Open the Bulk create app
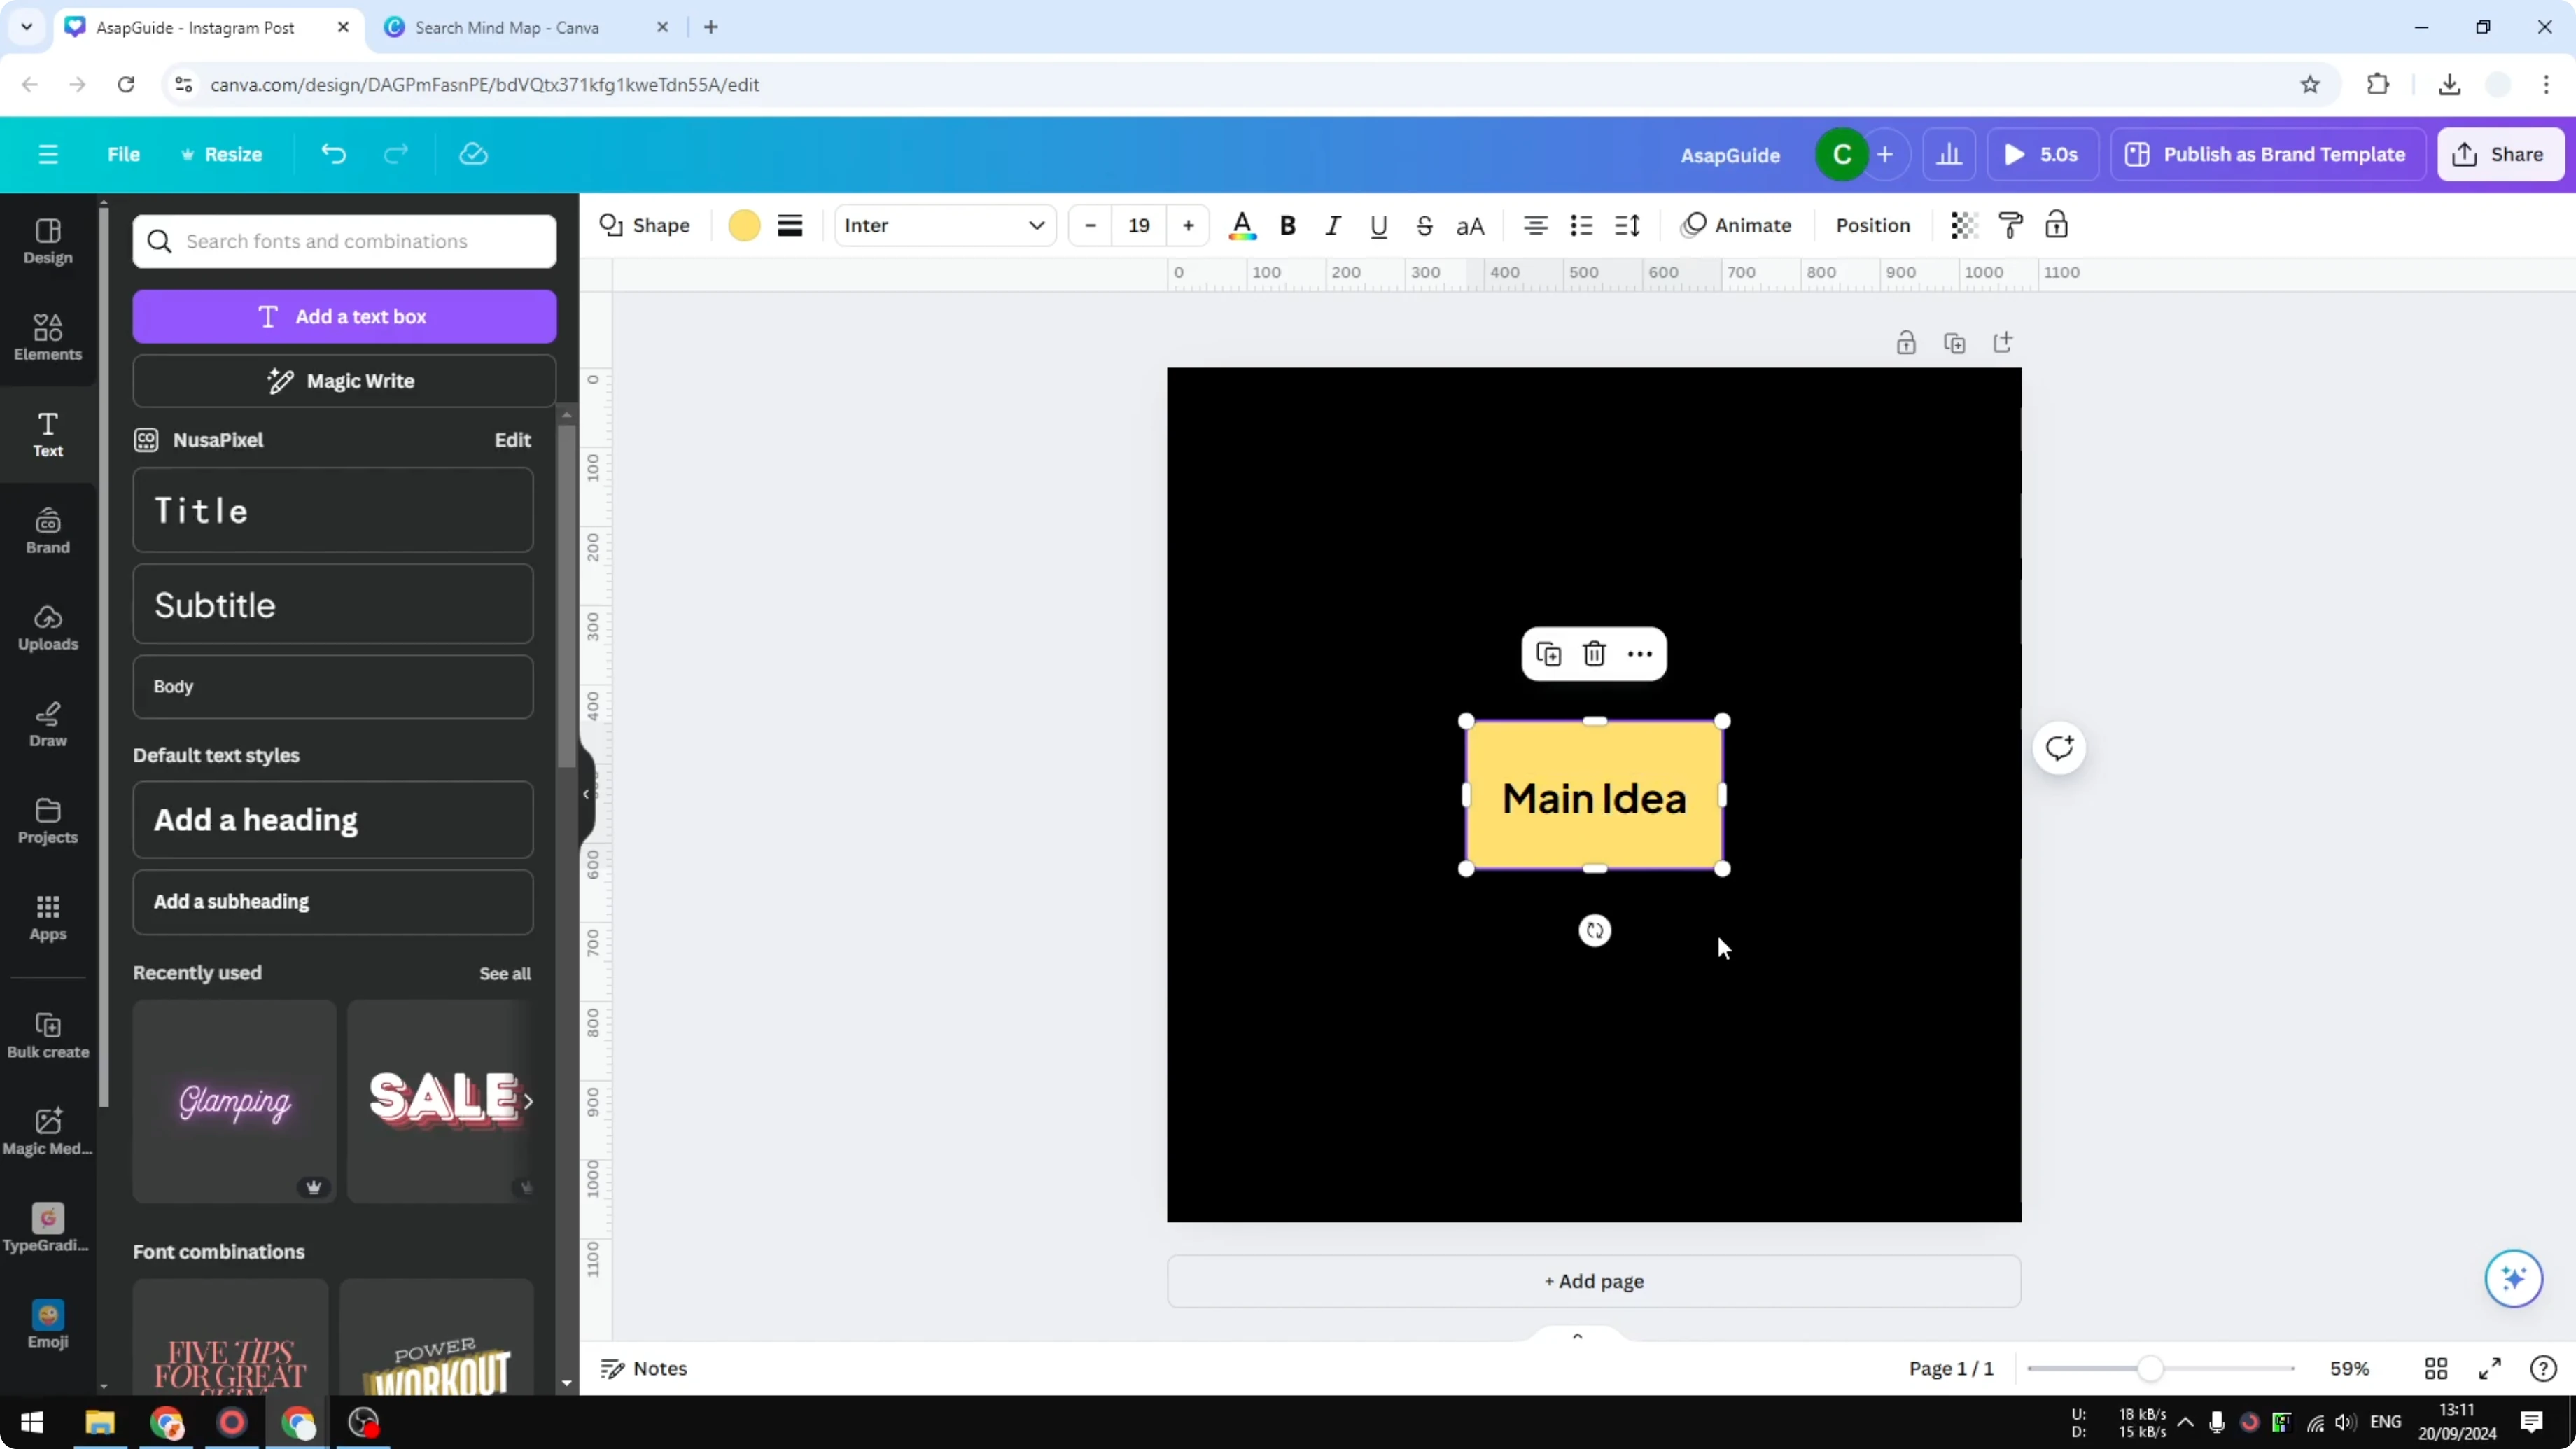 [48, 1035]
